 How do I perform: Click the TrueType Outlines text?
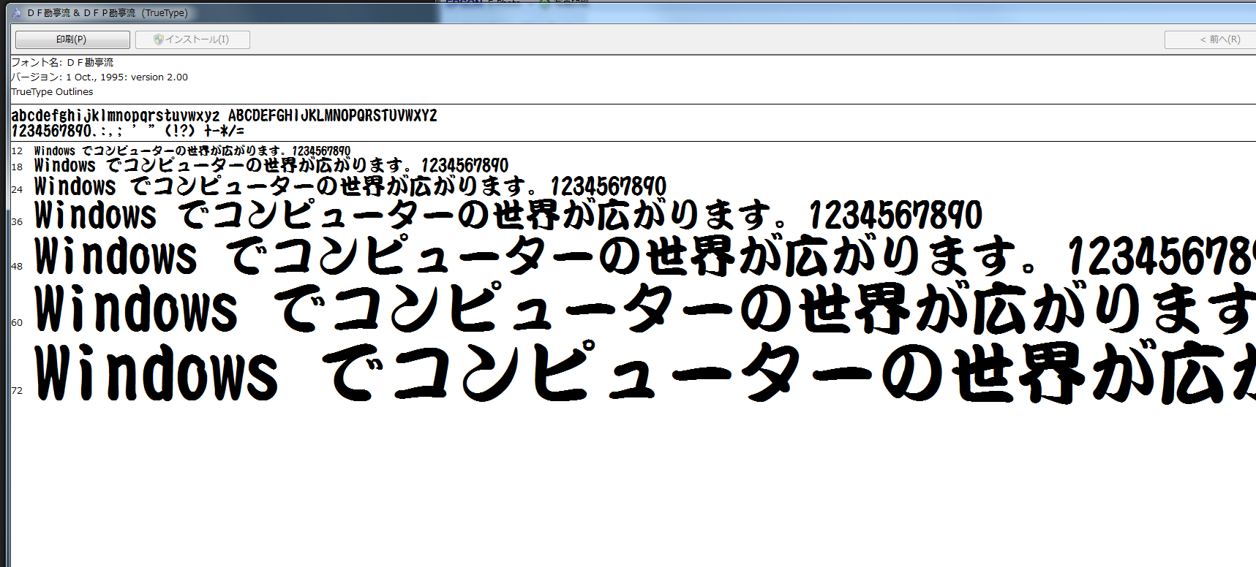tap(52, 91)
